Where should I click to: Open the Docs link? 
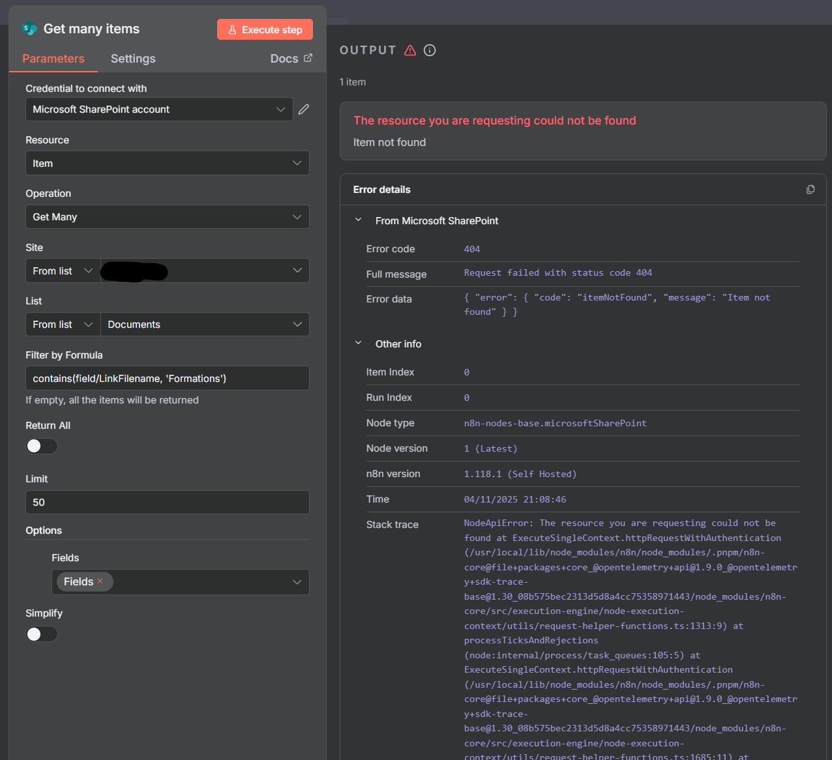click(x=284, y=59)
